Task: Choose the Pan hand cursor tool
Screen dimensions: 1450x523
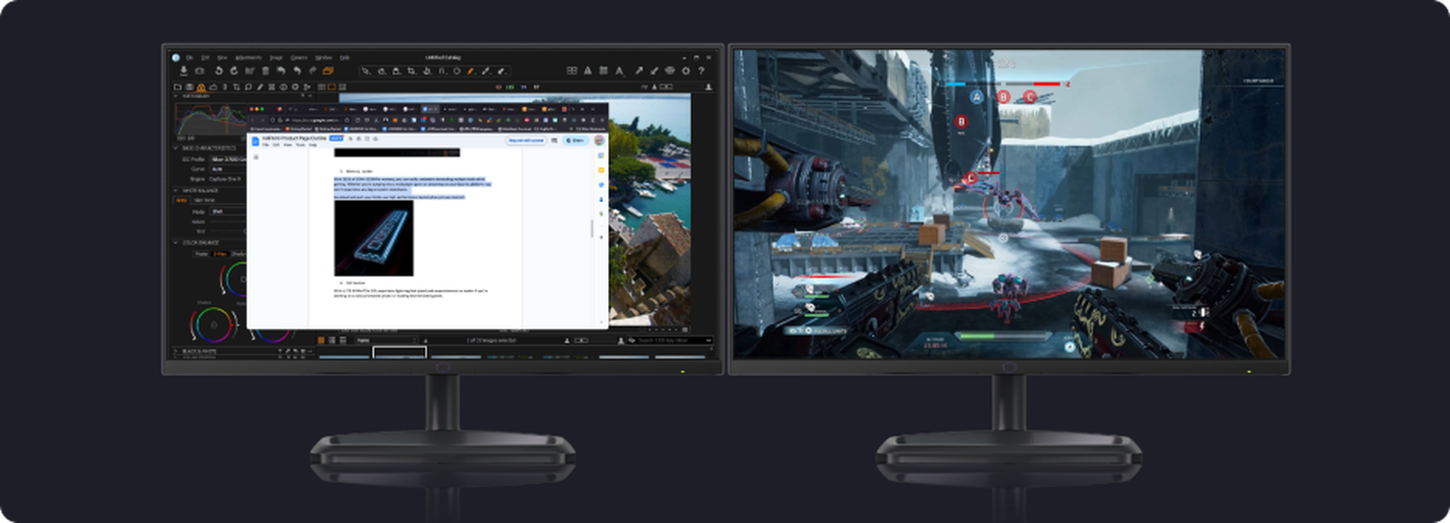Action: [381, 71]
